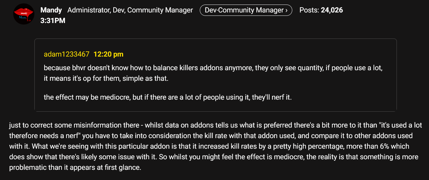Image resolution: width=429 pixels, height=180 pixels.
Task: Click the chevron in the Dev·Community Manager badge
Action: (286, 11)
